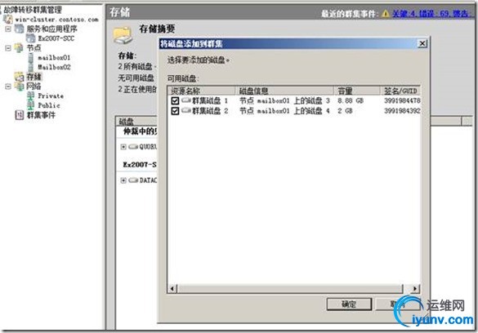The image size is (478, 333).
Task: Click the disk icon for 群集磁盘 2
Action: click(x=186, y=110)
